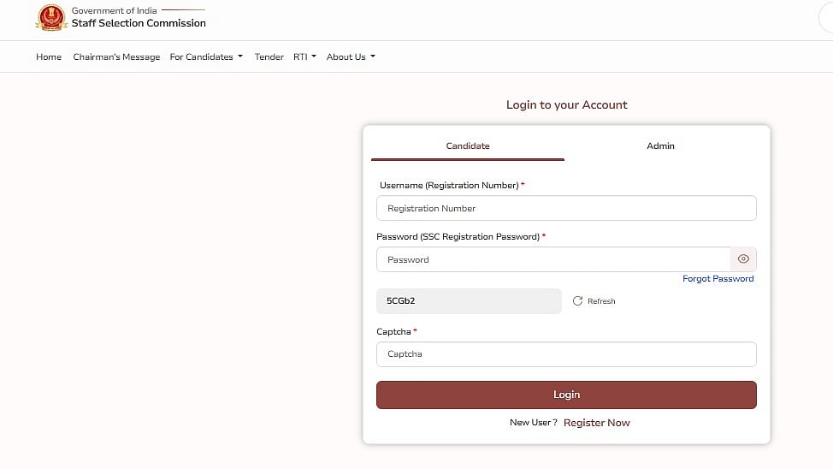Click the Register Now link
Screen dimensions: 833x469
pos(596,423)
